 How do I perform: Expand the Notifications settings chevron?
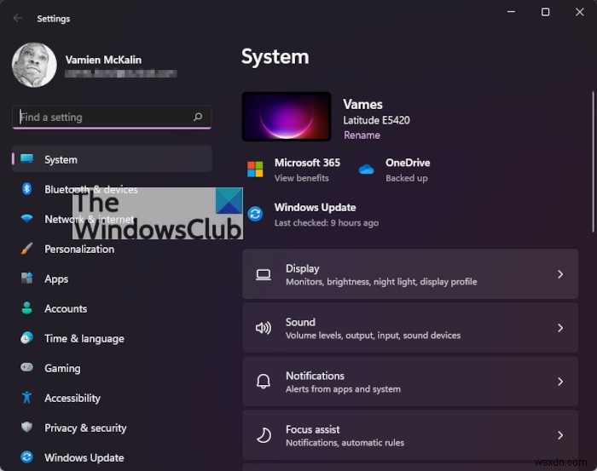(x=560, y=382)
